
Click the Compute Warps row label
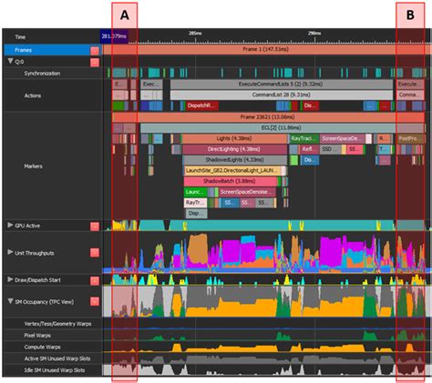pos(42,347)
